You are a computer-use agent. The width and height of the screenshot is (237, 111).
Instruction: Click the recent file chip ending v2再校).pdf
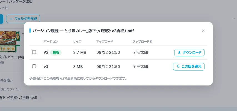[20, 98]
